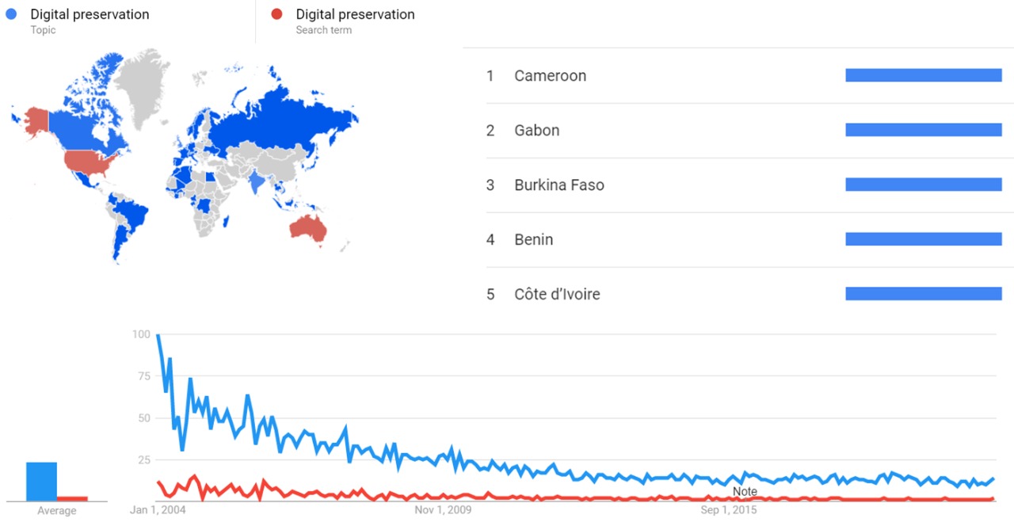Open Gabon in the region ranking
Screen dimensions: 1014x526
click(x=536, y=131)
